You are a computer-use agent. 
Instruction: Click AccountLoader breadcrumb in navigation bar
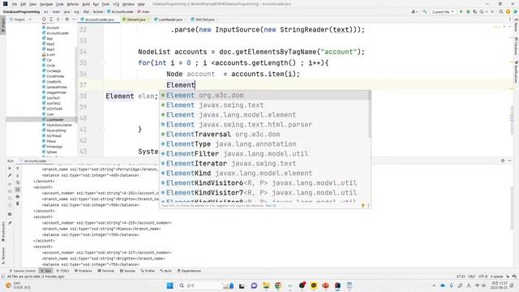tap(121, 11)
